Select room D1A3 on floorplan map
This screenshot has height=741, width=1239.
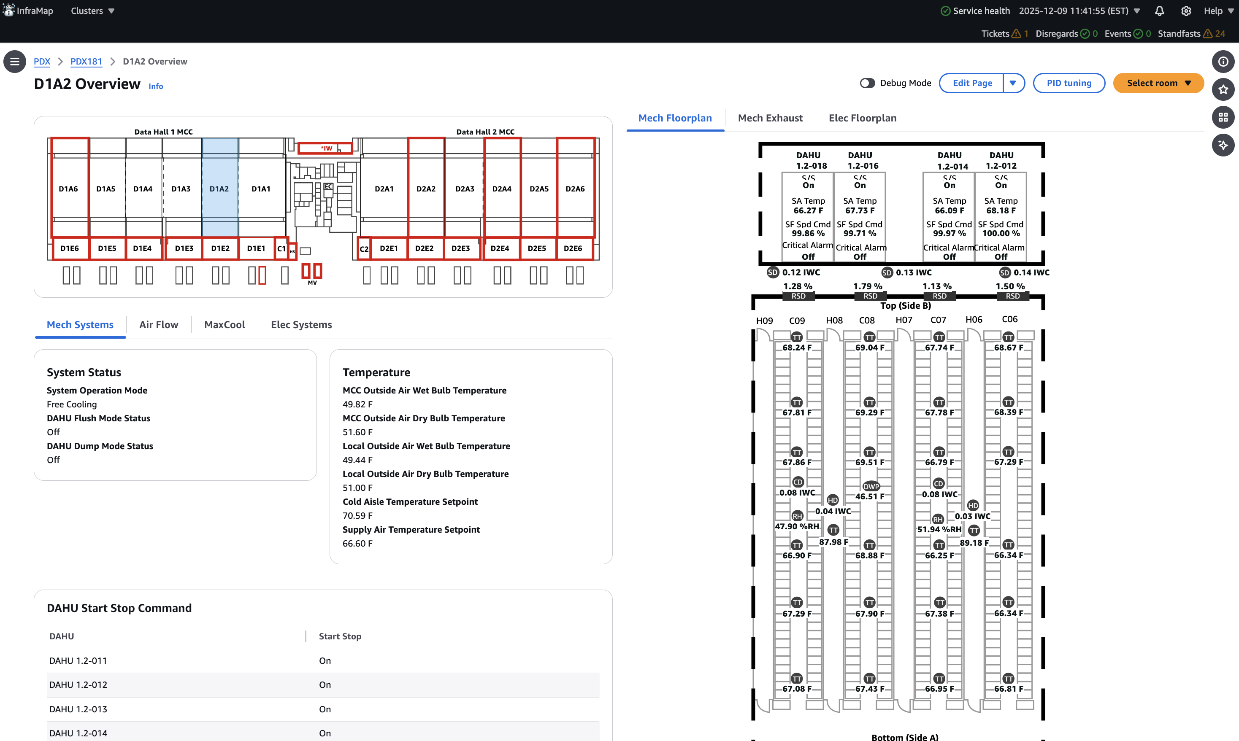(181, 189)
